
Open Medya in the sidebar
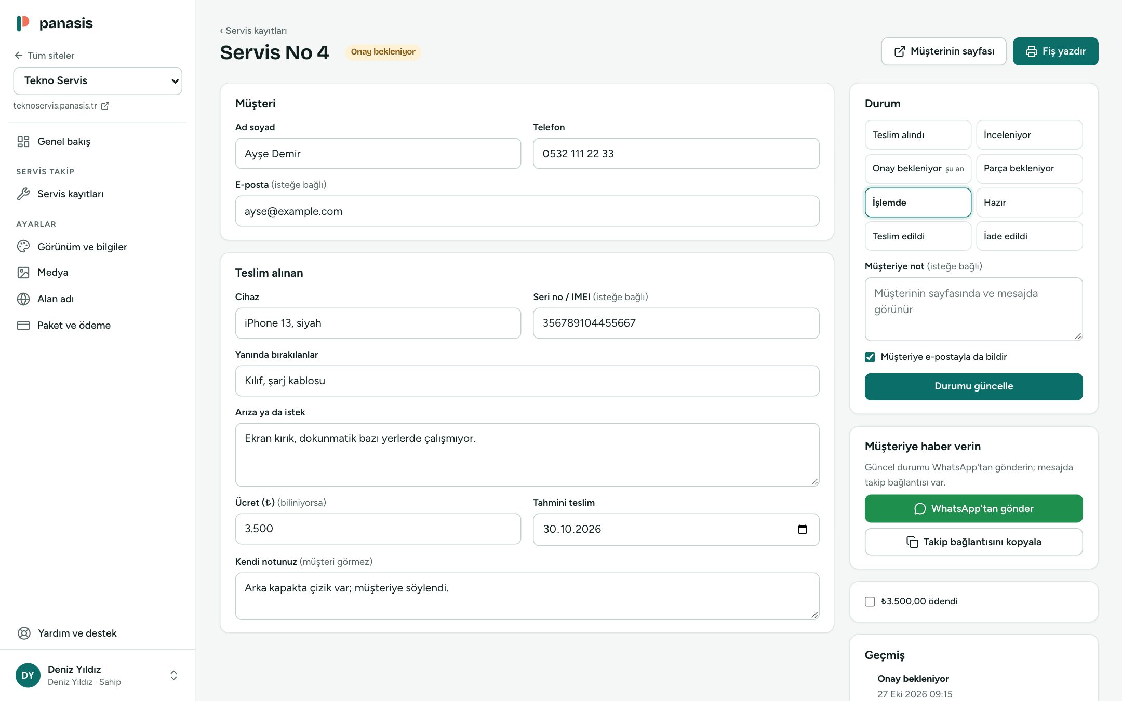coord(98,273)
